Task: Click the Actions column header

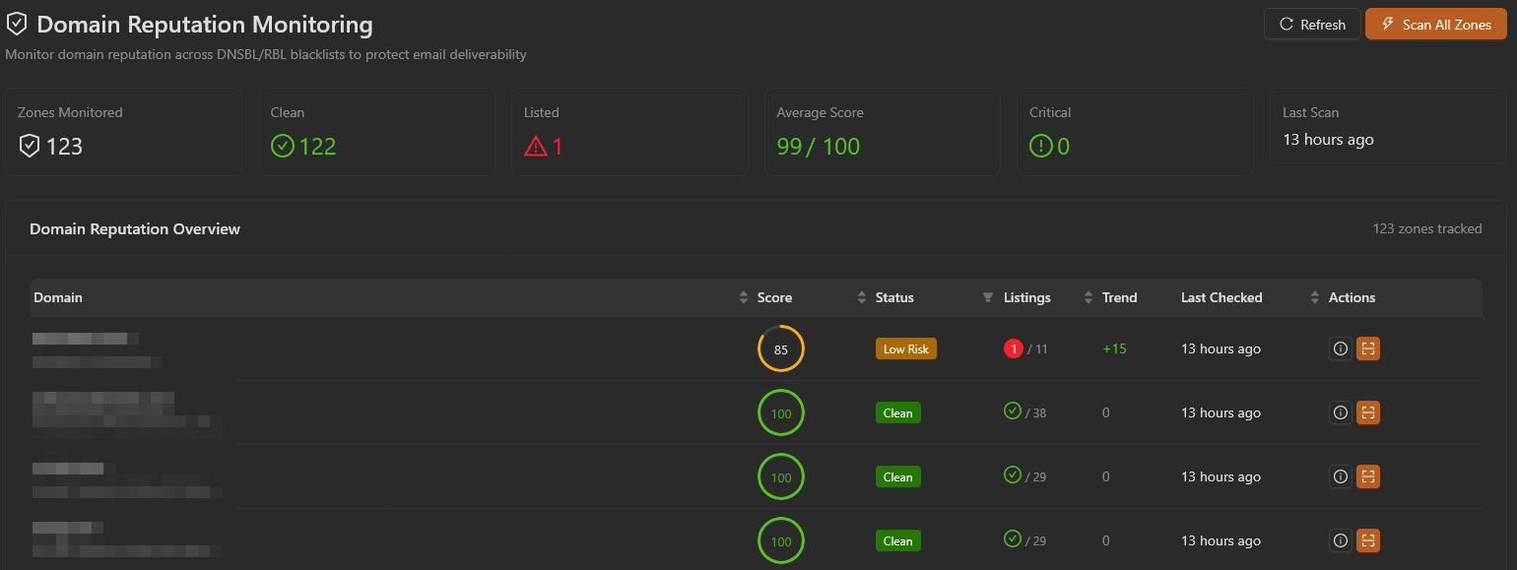Action: (1352, 297)
